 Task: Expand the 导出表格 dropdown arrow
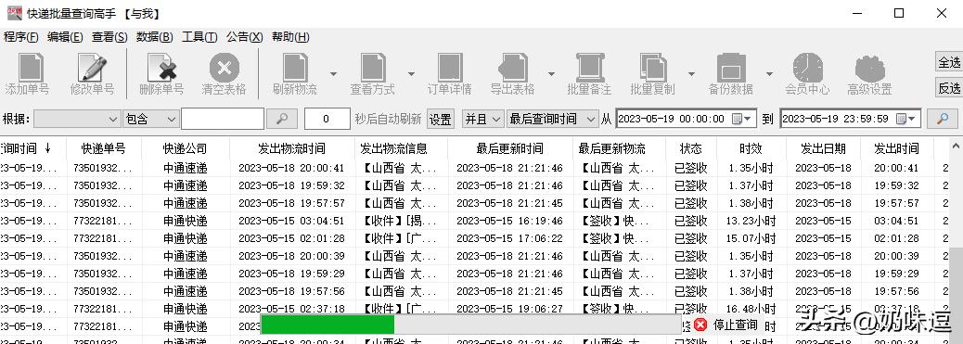[x=551, y=74]
